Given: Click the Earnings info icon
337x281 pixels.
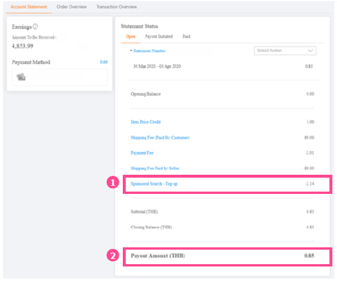Looking at the screenshot, I should 36,26.
